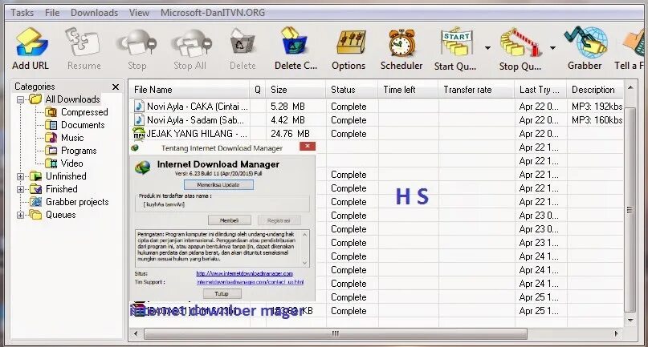Select Novi Ayla - CAKA file row
Screen dimensions: 648x347
376,107
